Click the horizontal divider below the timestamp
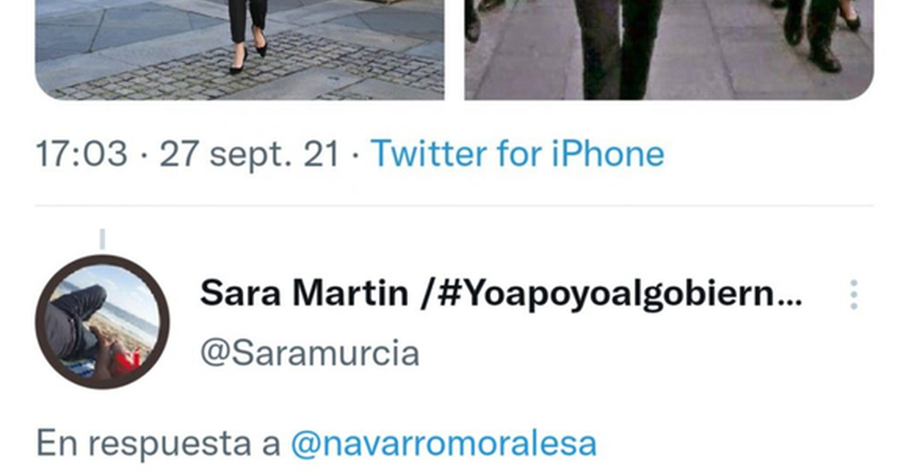 coord(454,206)
